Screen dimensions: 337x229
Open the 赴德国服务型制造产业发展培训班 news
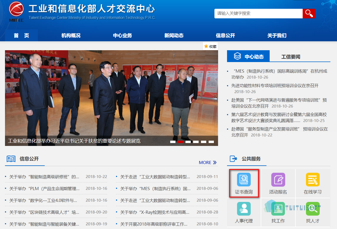point(280,132)
